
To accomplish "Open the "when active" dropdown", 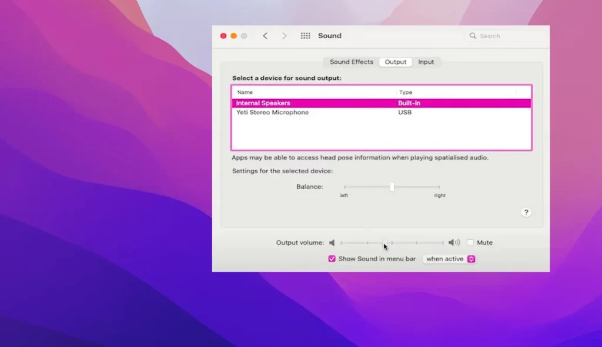I will pos(450,259).
